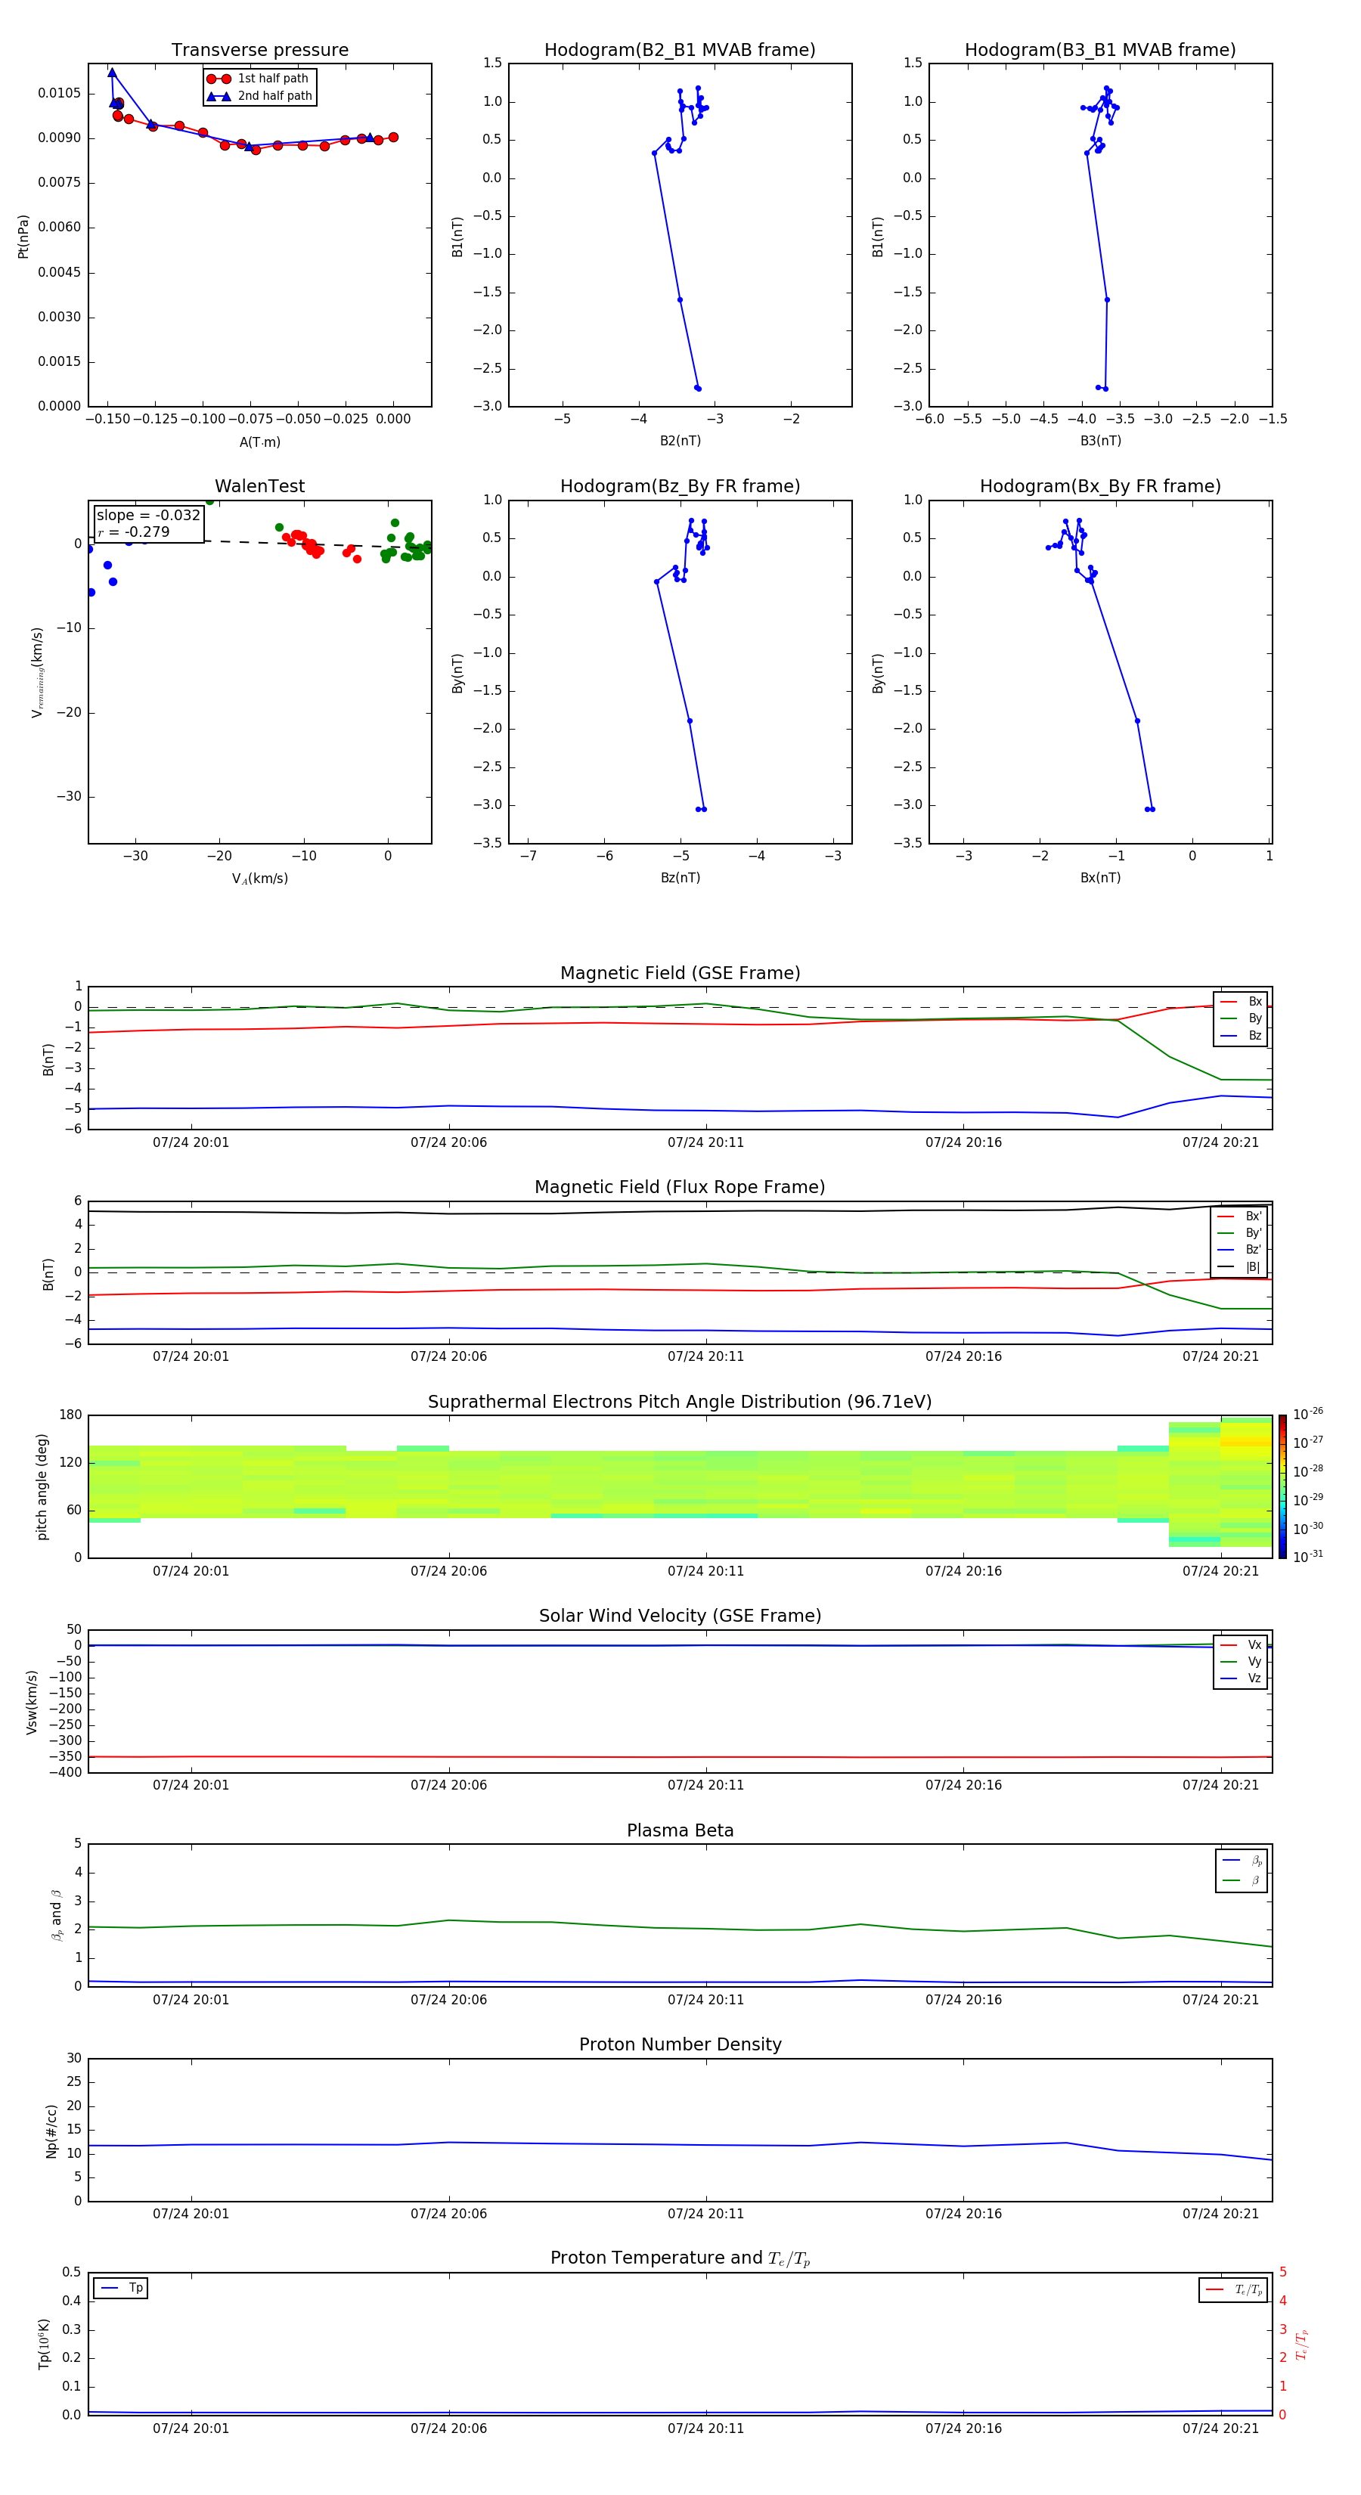Click the pitch angle colorbar
Image resolution: width=1361 pixels, height=2495 pixels.
1282,1486
